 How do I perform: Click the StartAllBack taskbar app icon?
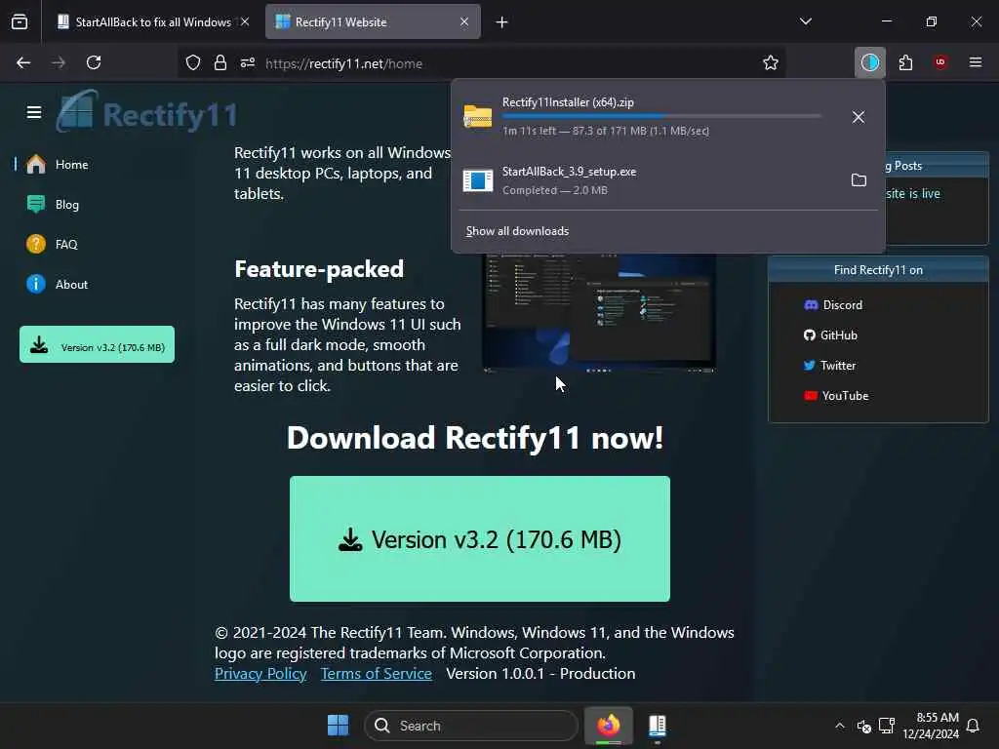pyautogui.click(x=657, y=726)
